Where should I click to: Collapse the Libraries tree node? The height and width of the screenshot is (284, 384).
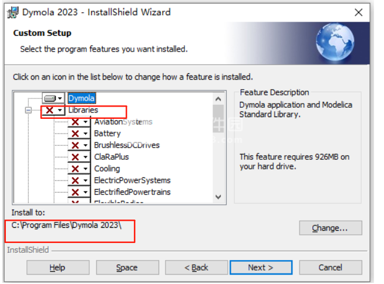click(28, 110)
